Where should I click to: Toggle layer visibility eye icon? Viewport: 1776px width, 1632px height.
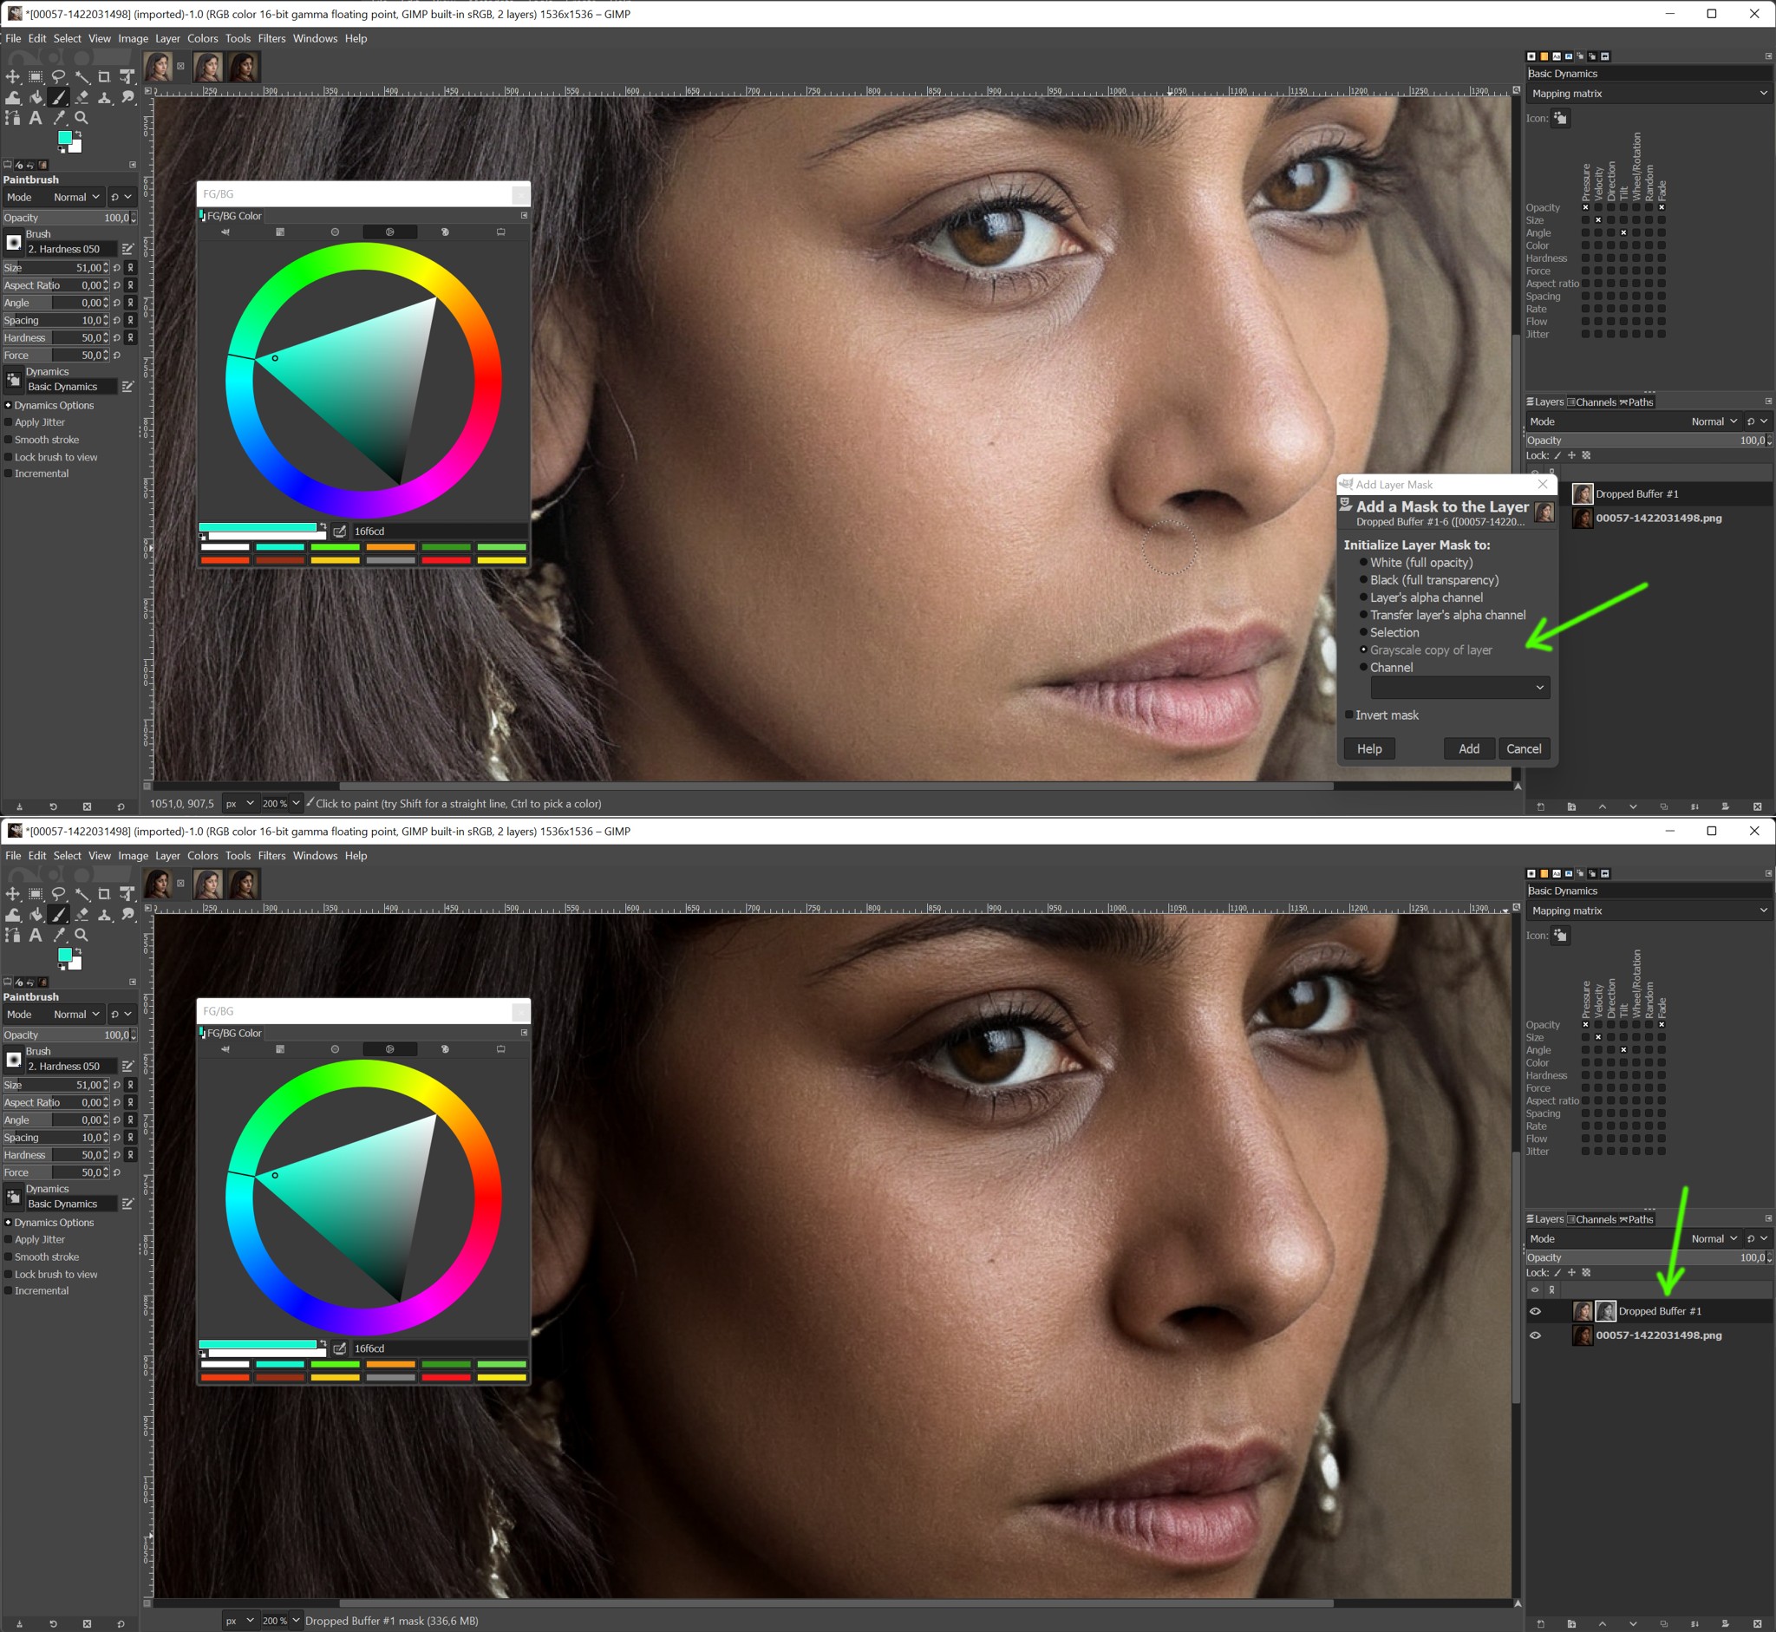(1536, 1312)
